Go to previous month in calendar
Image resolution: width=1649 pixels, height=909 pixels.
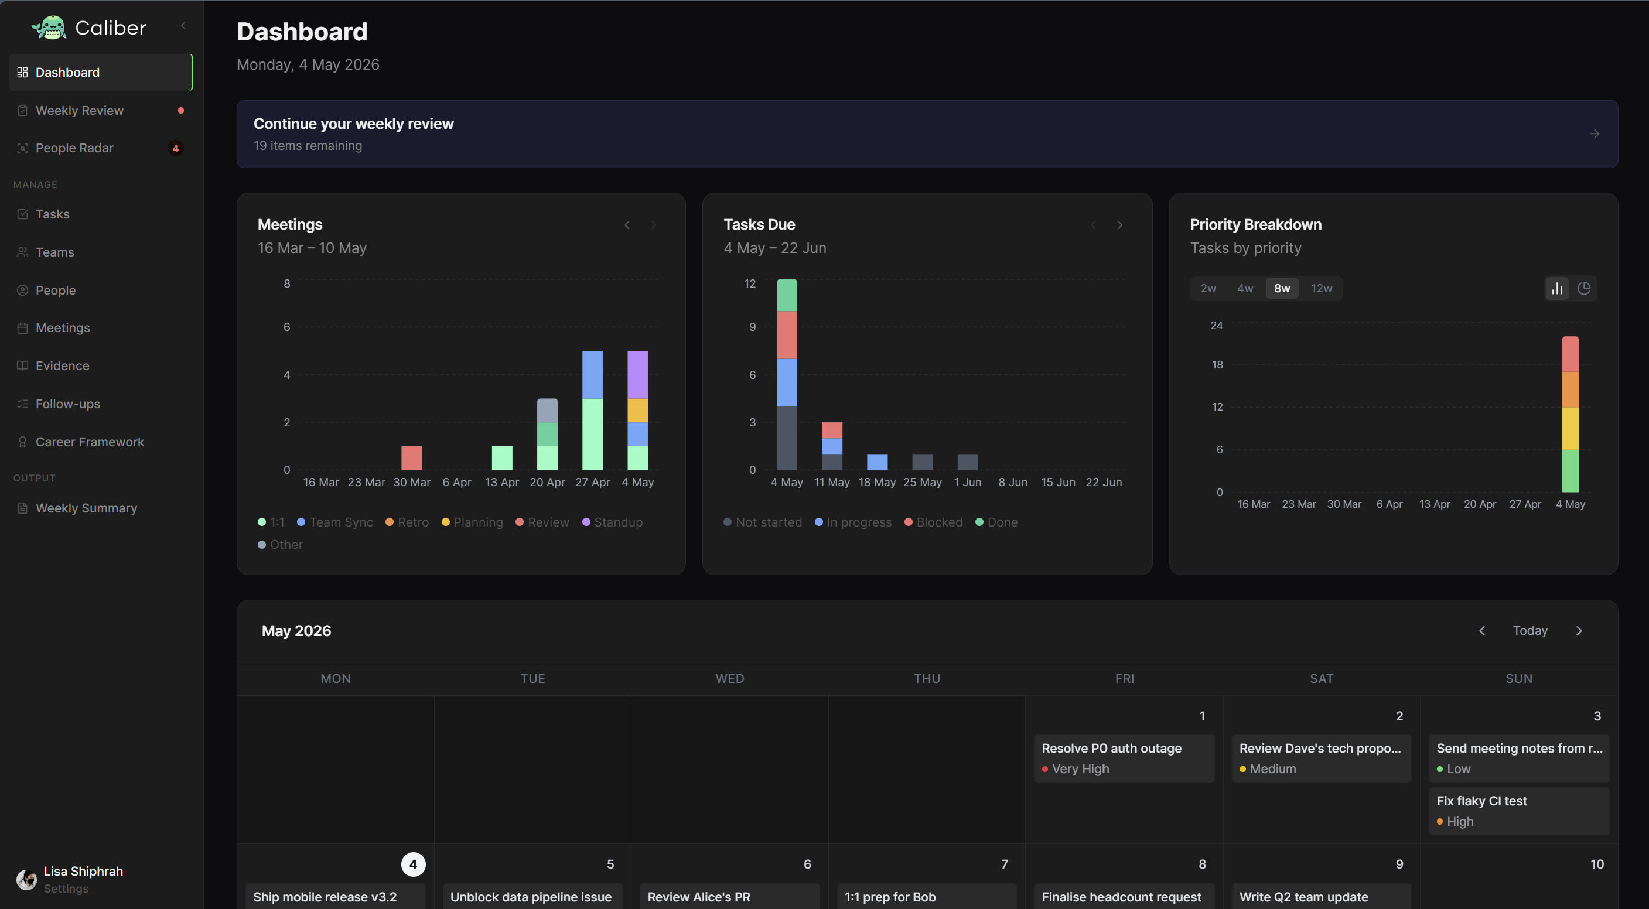tap(1482, 631)
